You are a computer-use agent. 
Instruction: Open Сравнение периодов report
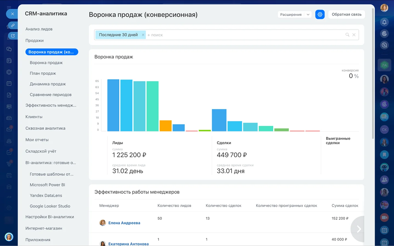pos(51,95)
